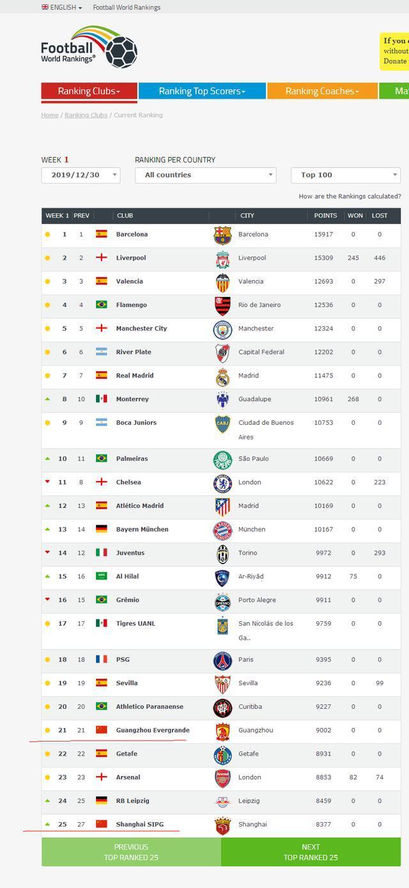Click the Liverpool club crest

click(222, 258)
